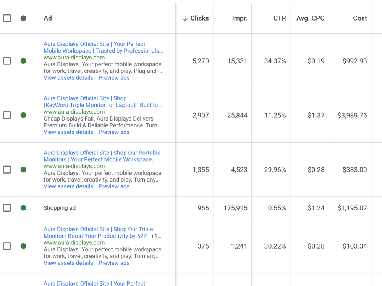Sort by Clicks column header
This screenshot has width=382, height=286.
coord(199,18)
